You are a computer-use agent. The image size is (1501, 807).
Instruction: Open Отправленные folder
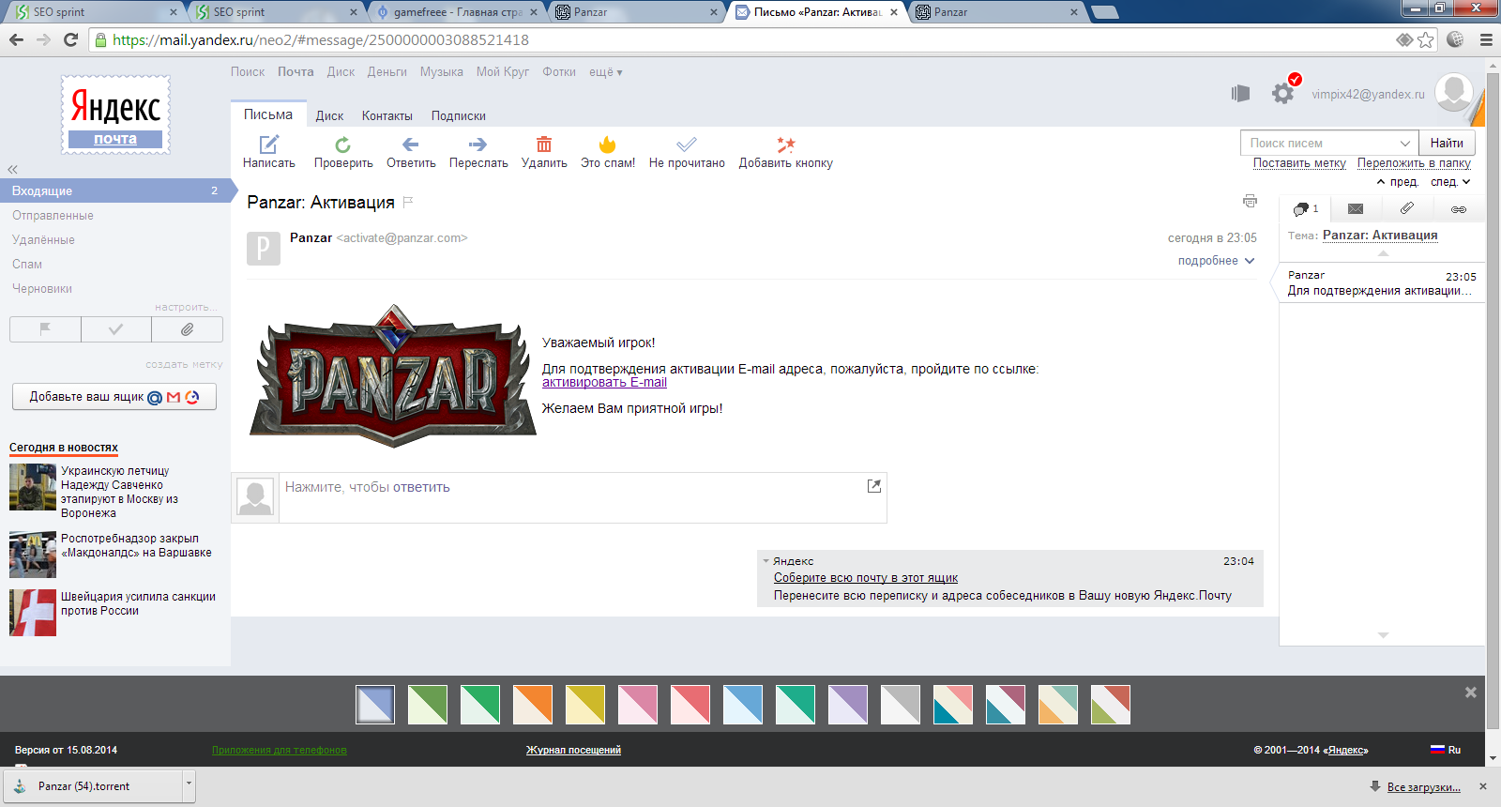[x=53, y=216]
